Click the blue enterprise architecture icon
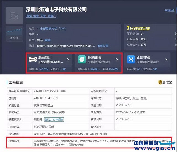 click(131, 59)
